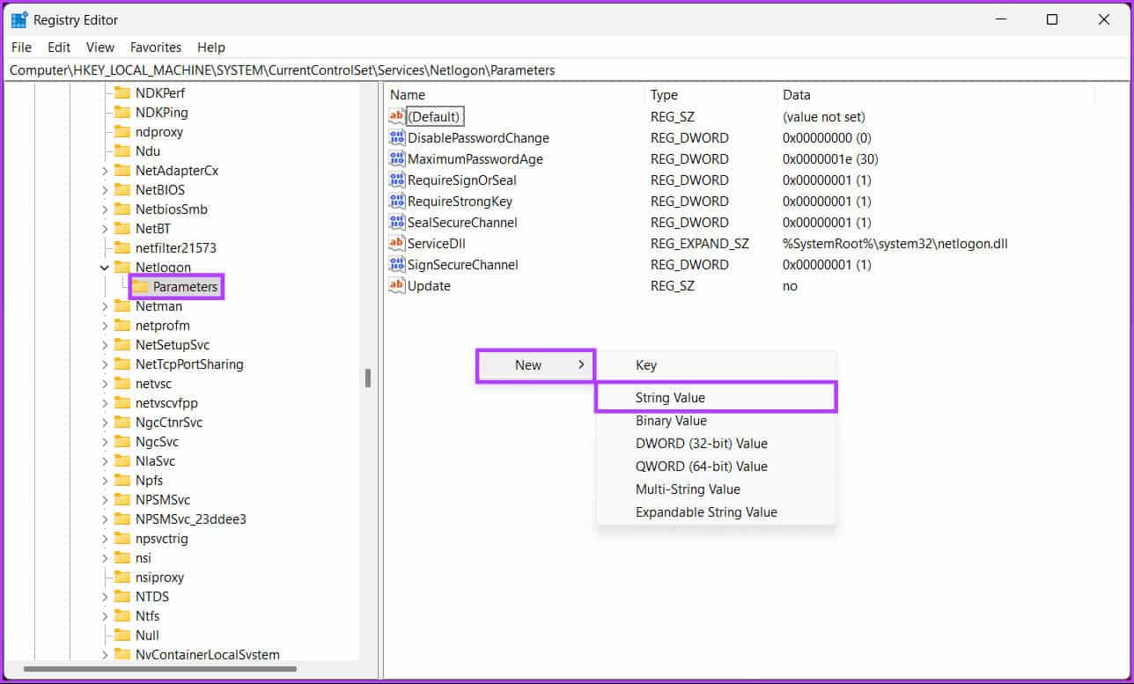Click the NetBIOS folder icon
The width and height of the screenshot is (1134, 684).
click(x=122, y=189)
